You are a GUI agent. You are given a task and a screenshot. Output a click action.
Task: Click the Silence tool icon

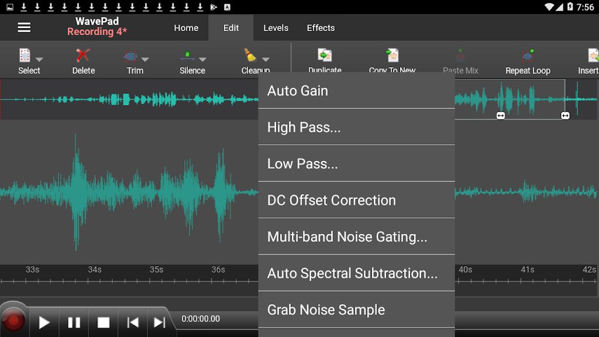(x=188, y=56)
